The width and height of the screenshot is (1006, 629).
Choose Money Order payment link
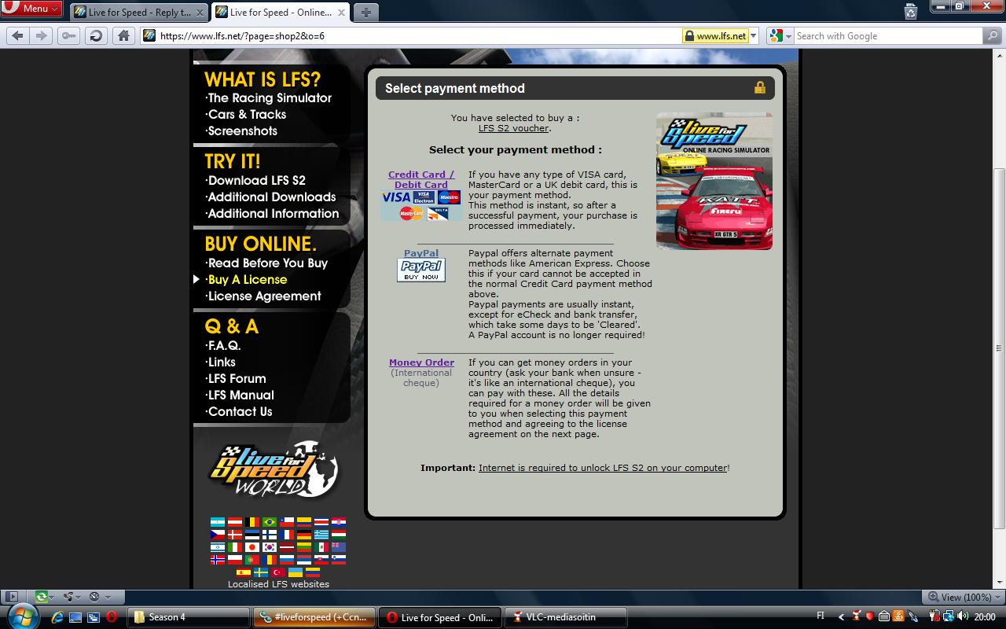421,362
